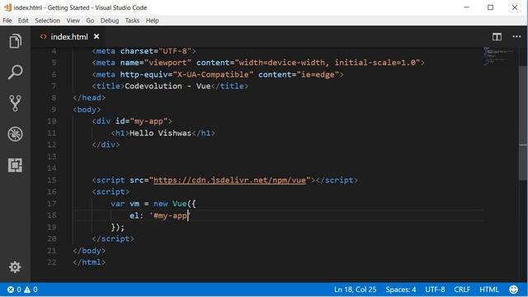528x297 pixels.
Task: Open the File menu
Action: 7,21
